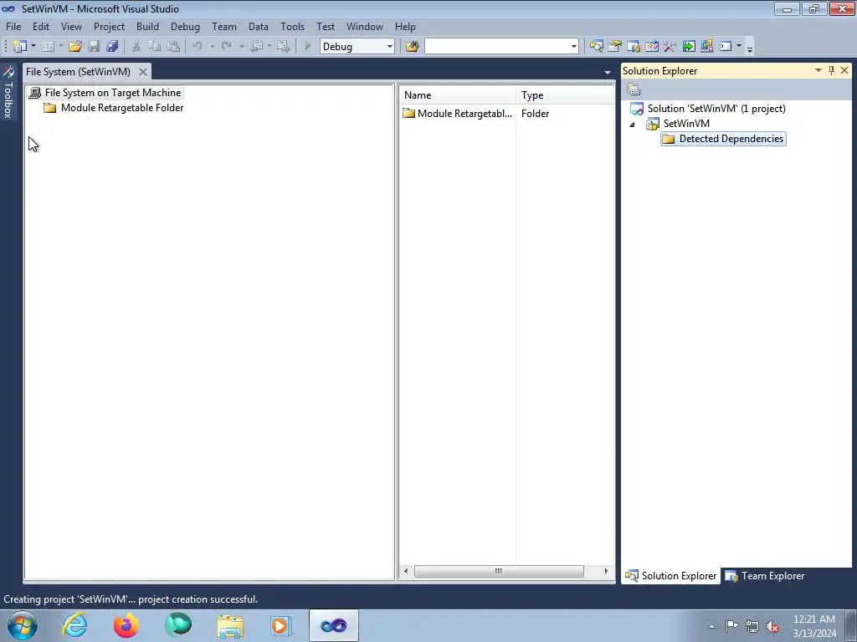This screenshot has height=642, width=857.
Task: Select the File System (SetWinVM) document tab
Action: pyautogui.click(x=78, y=72)
